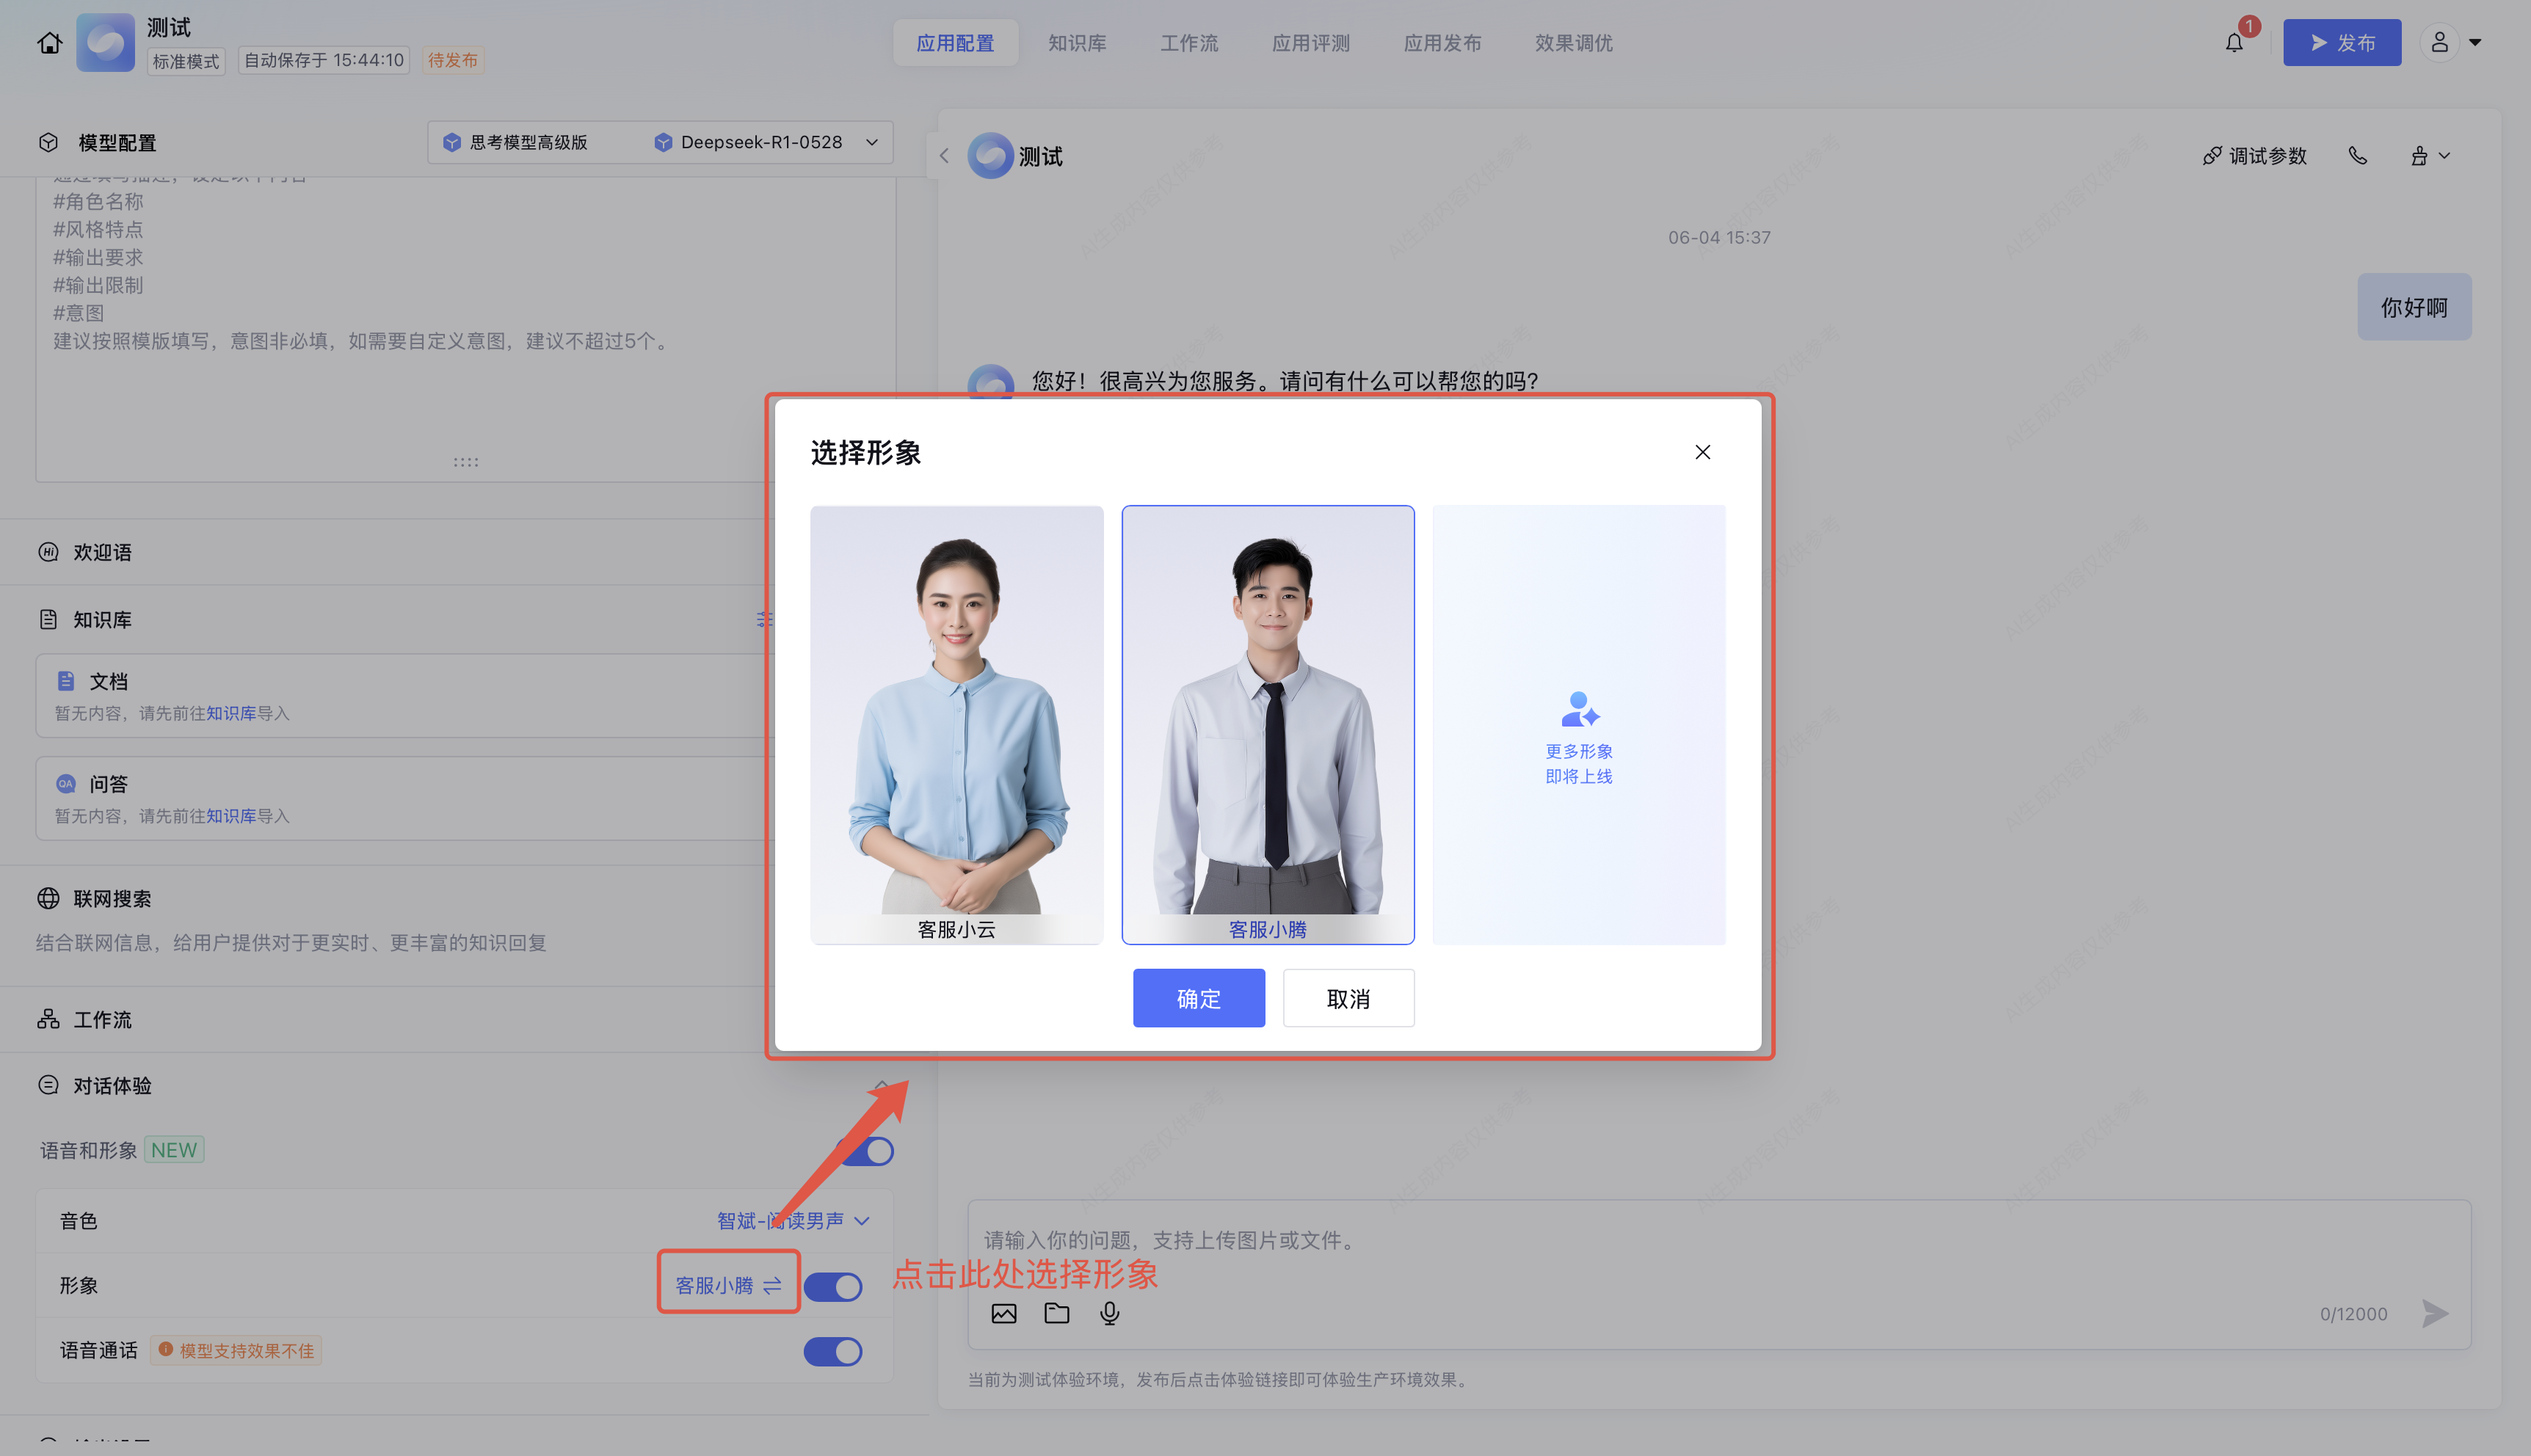Open the notification bell

pyautogui.click(x=2234, y=43)
